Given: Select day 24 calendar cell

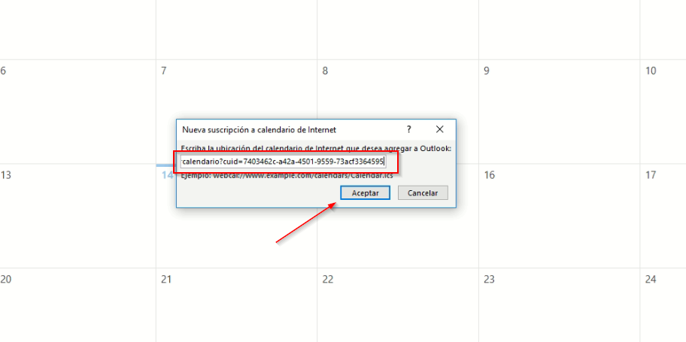Looking at the screenshot, I should (663, 305).
